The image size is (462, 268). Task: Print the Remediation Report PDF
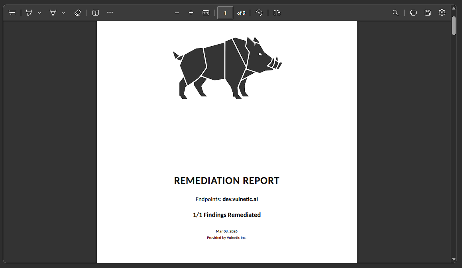point(413,13)
